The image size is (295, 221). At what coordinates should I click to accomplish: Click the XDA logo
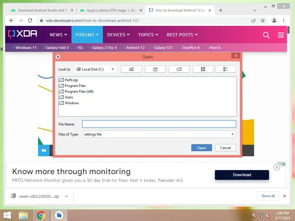coord(22,34)
